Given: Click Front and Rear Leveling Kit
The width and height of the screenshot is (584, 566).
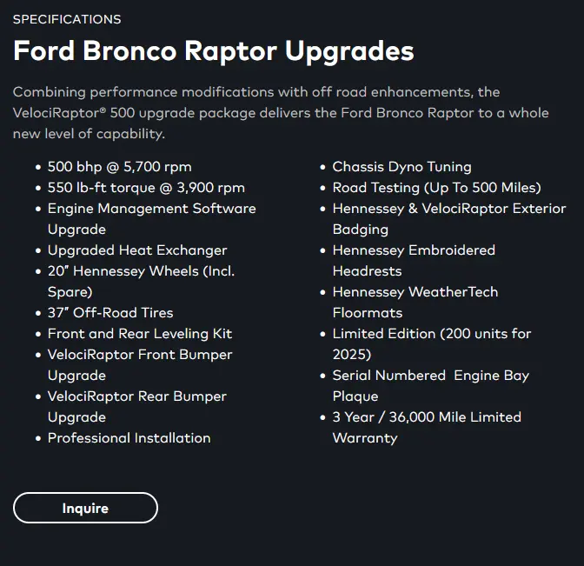Looking at the screenshot, I should (140, 334).
